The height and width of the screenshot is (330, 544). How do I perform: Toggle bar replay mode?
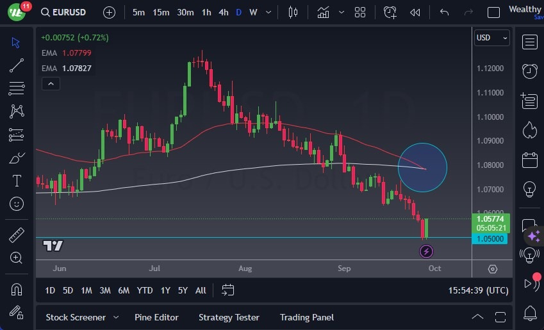[x=415, y=12]
